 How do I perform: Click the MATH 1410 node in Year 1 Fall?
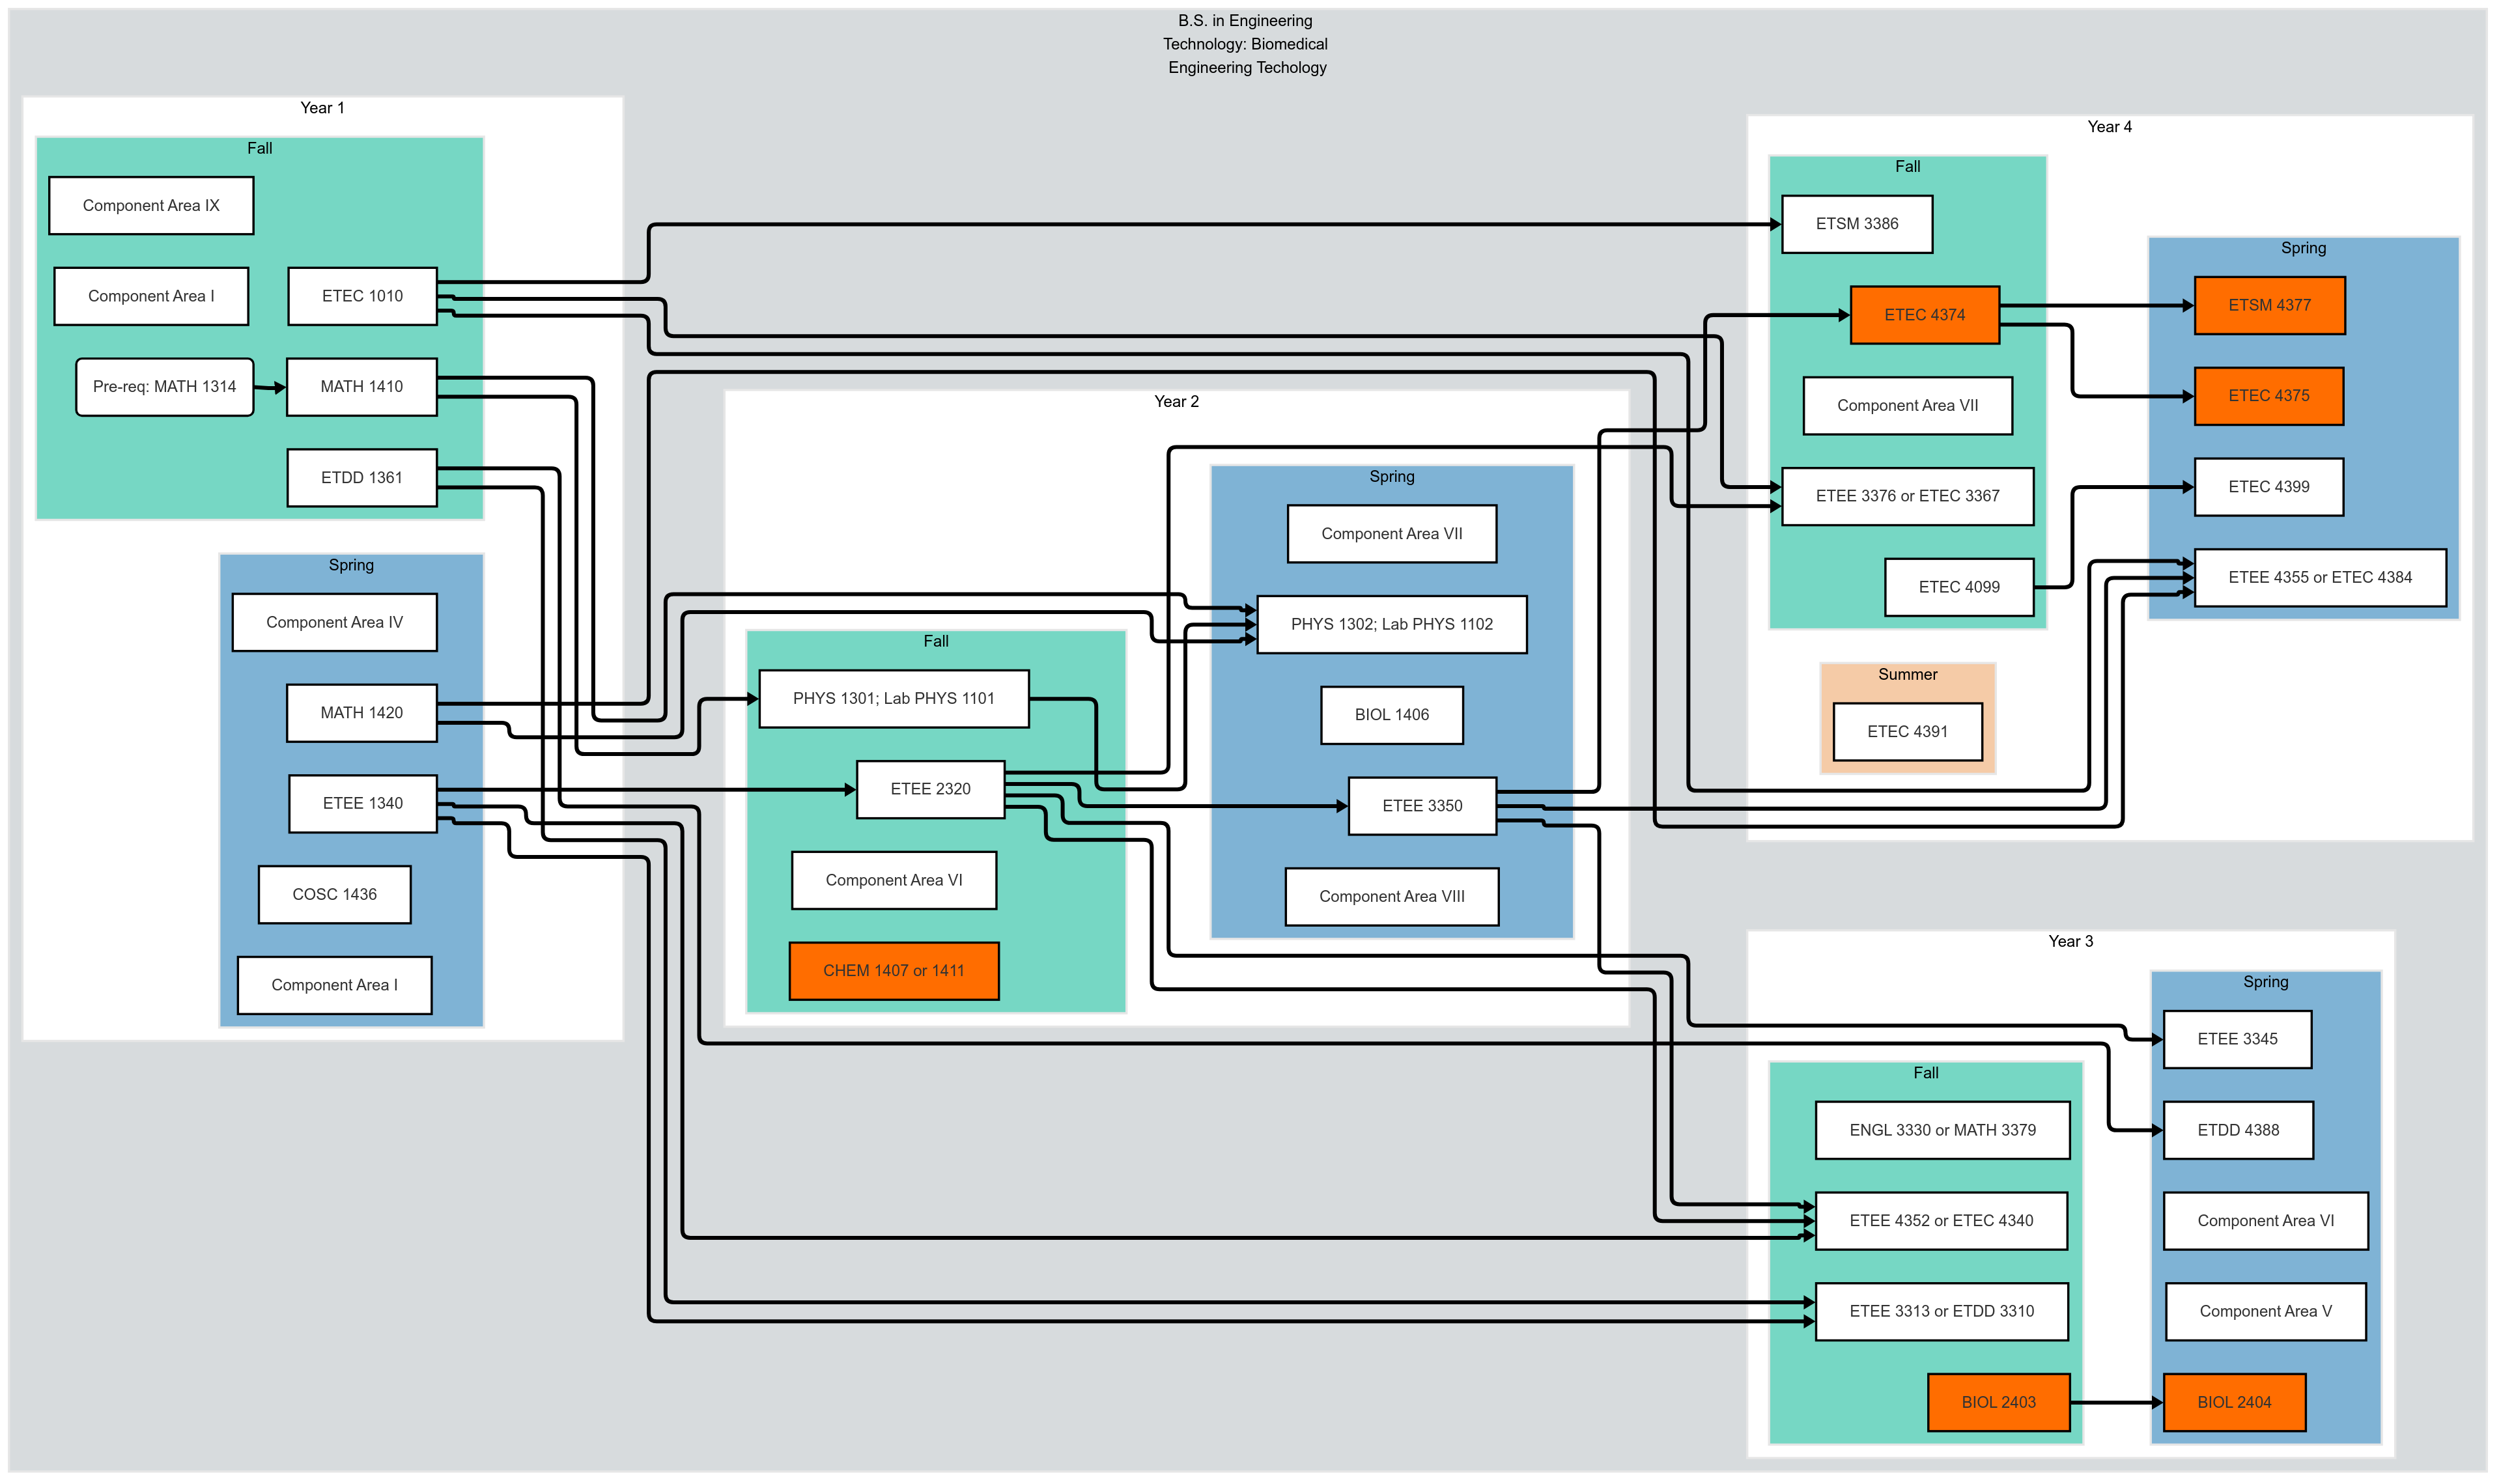click(x=362, y=387)
